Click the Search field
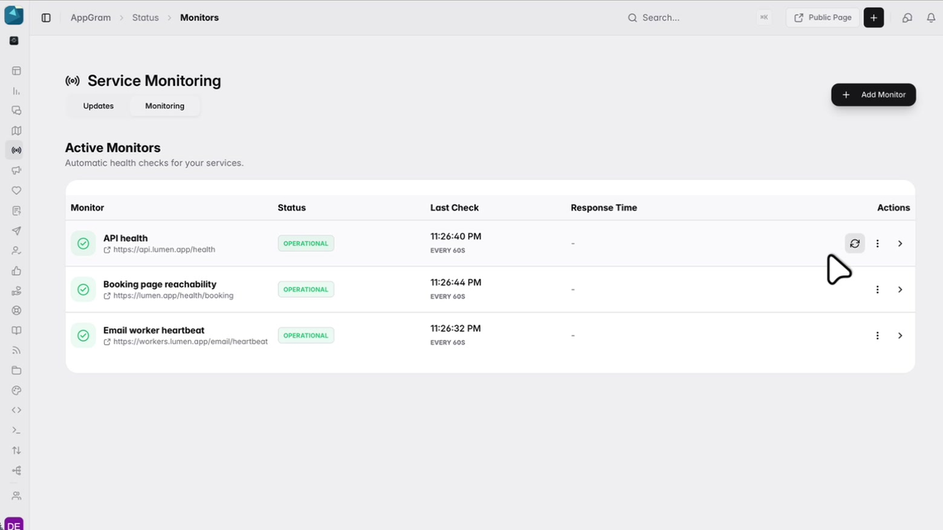 tap(698, 18)
